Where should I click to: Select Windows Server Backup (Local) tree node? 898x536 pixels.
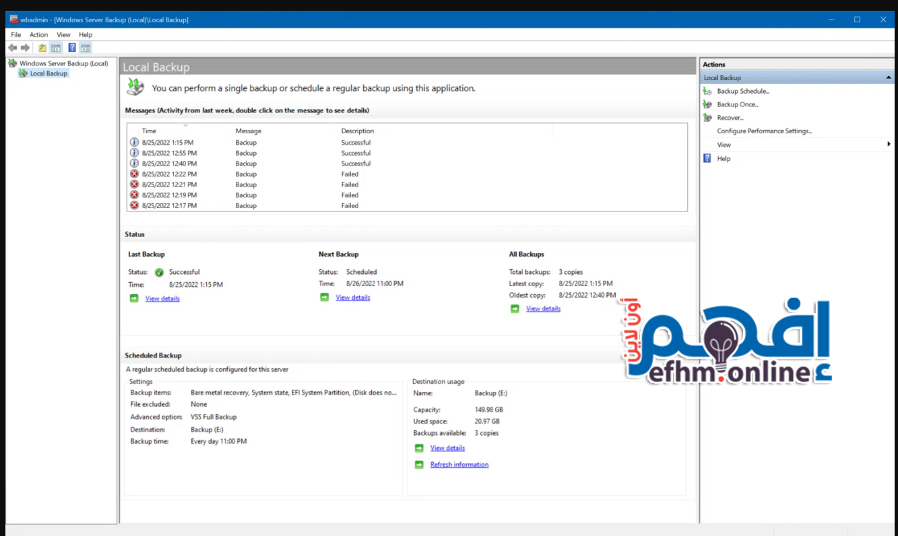[x=63, y=63]
